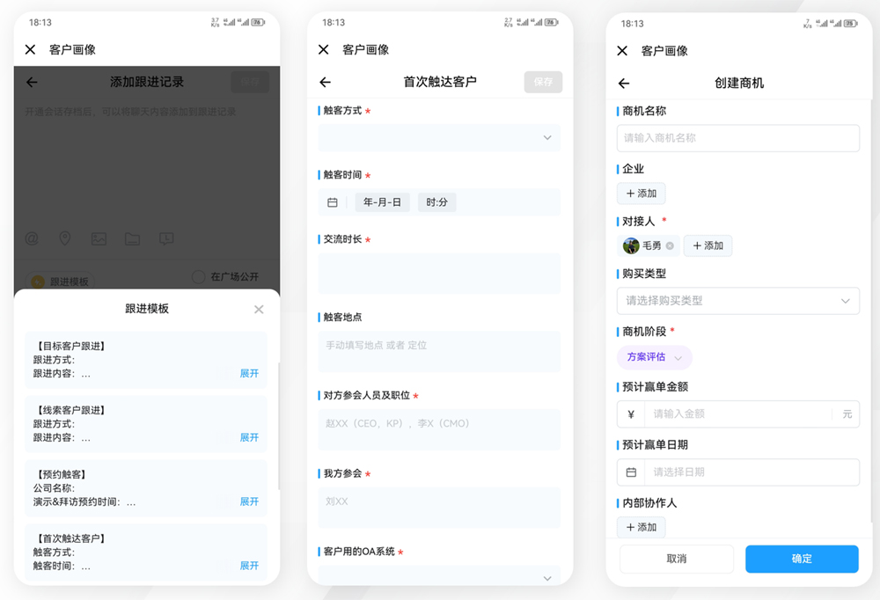Click 添加 button under 企业
This screenshot has width=880, height=600.
(641, 194)
